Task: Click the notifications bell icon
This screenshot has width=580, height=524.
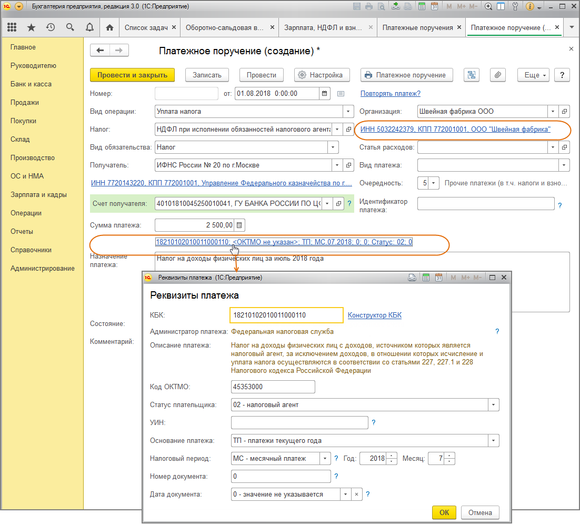Action: 89,27
